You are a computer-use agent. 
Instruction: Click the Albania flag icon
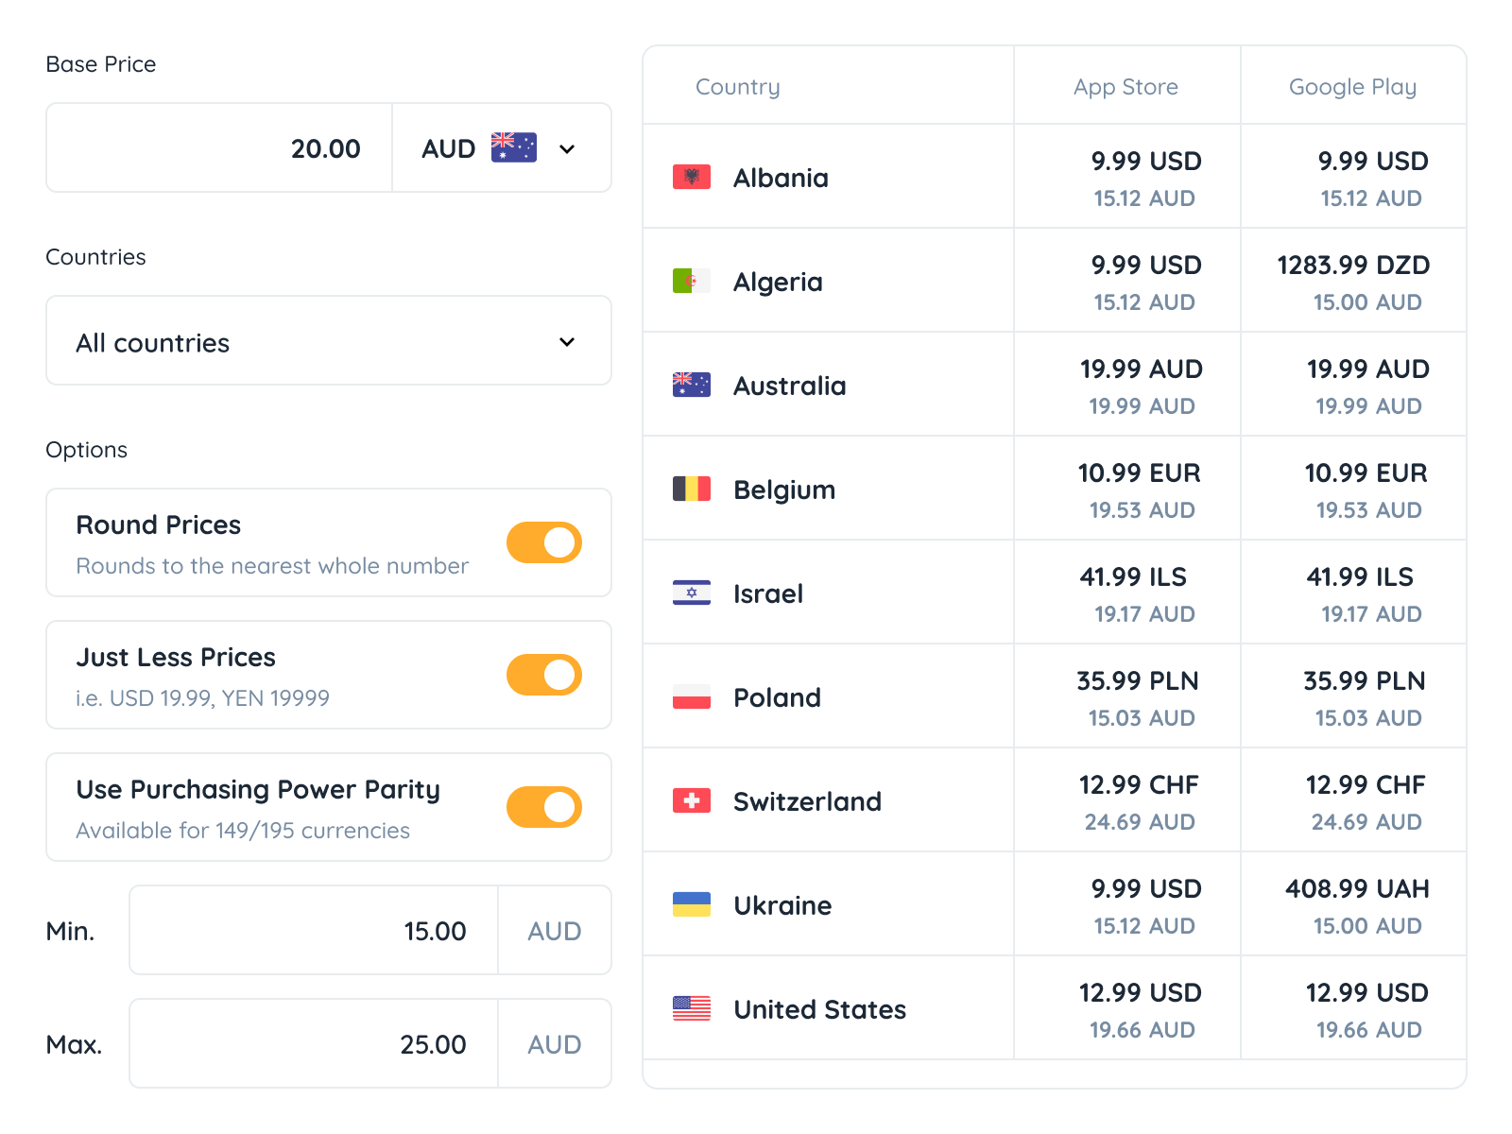coord(691,177)
